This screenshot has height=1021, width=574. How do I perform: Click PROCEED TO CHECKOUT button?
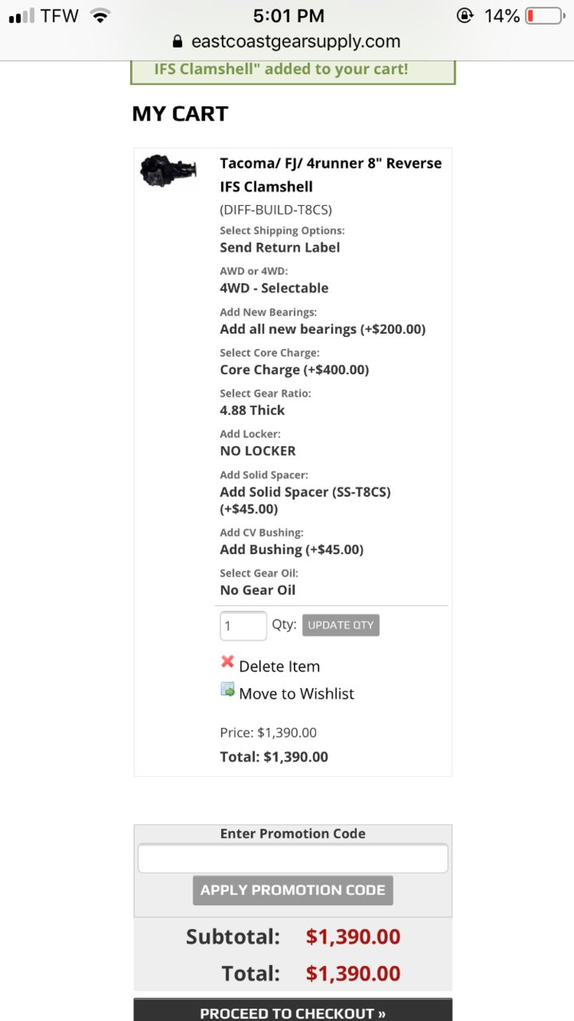point(293,1010)
